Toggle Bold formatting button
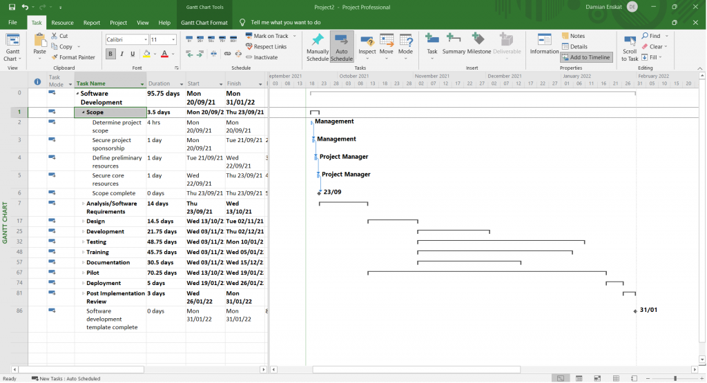 pyautogui.click(x=111, y=54)
